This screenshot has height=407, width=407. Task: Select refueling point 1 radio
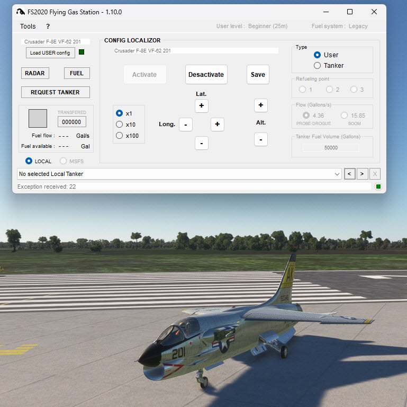coord(302,90)
